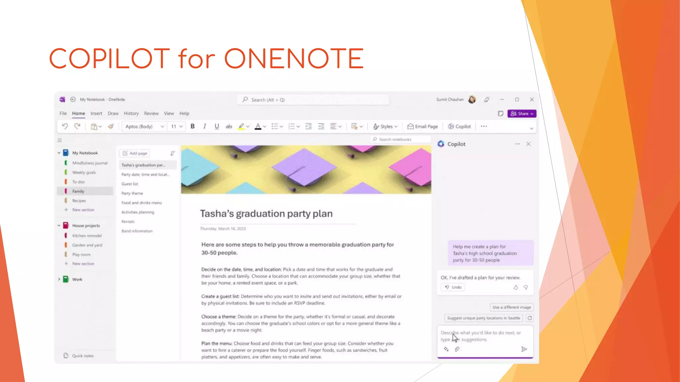This screenshot has height=382, width=680.
Task: Open the Help tab
Action: pyautogui.click(x=184, y=113)
